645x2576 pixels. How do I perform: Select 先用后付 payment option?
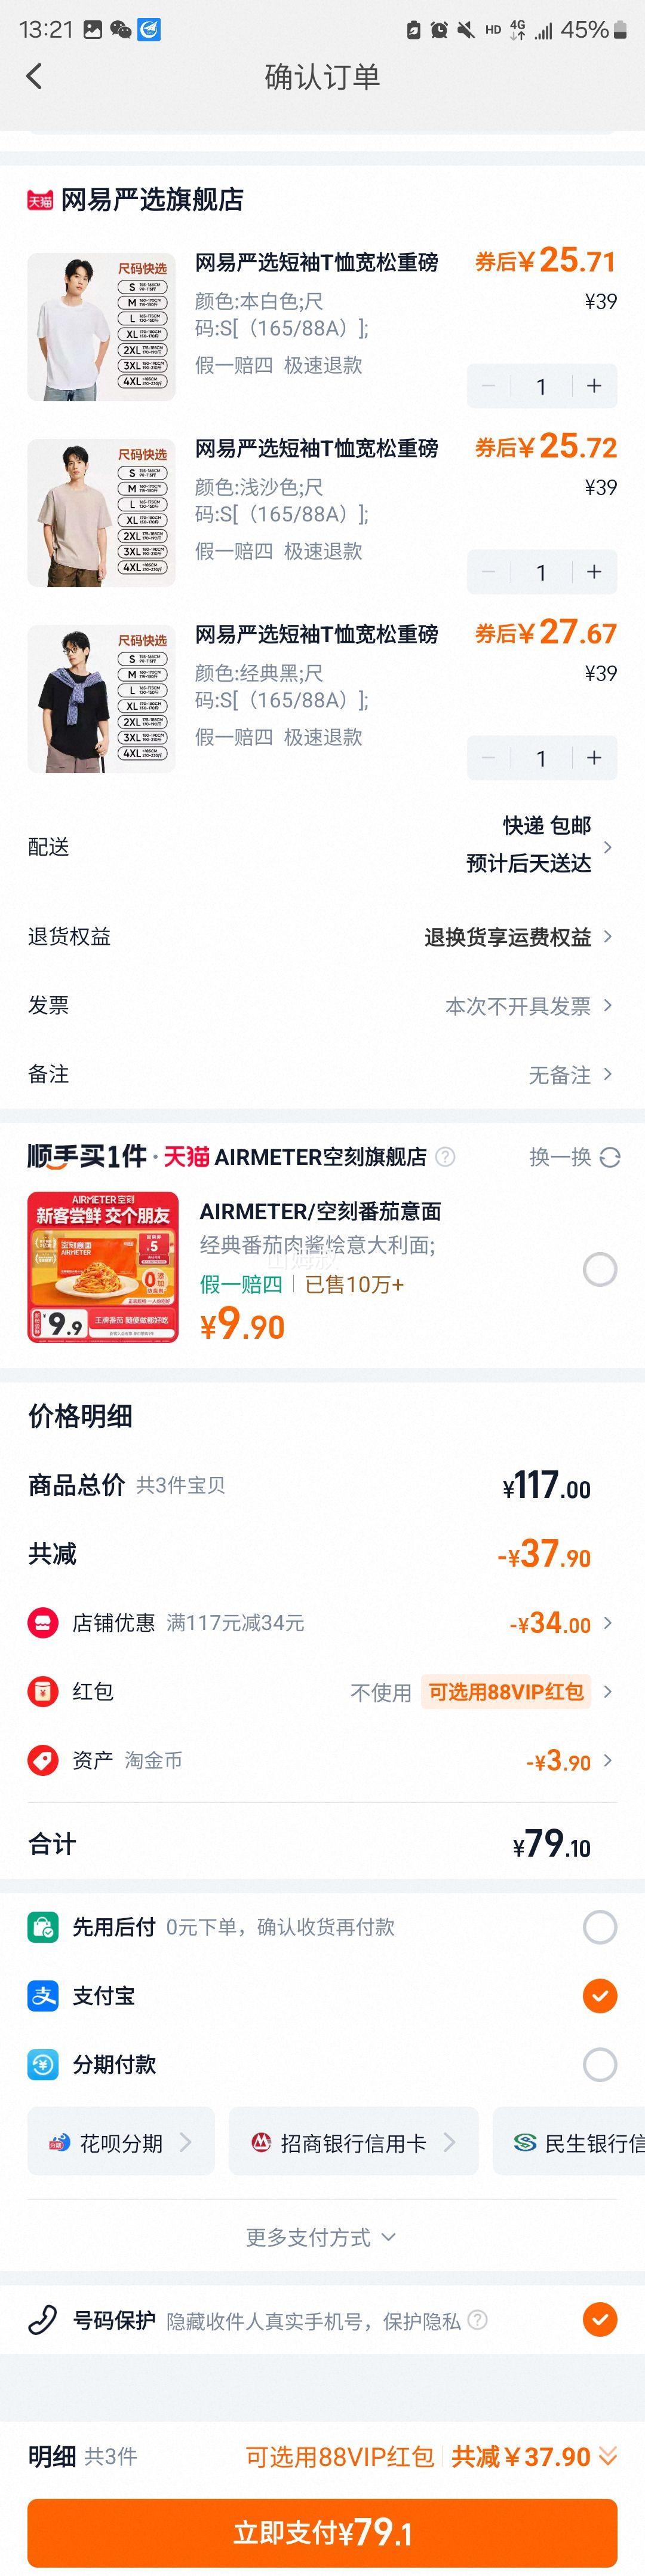pos(600,1927)
